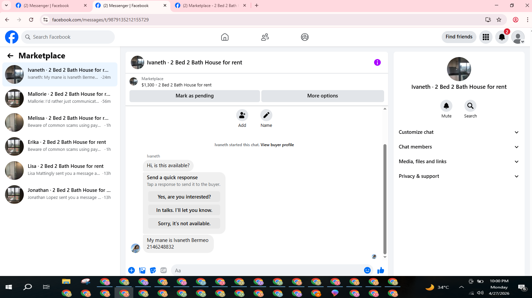
Task: Expand Chat members section
Action: coord(459,147)
